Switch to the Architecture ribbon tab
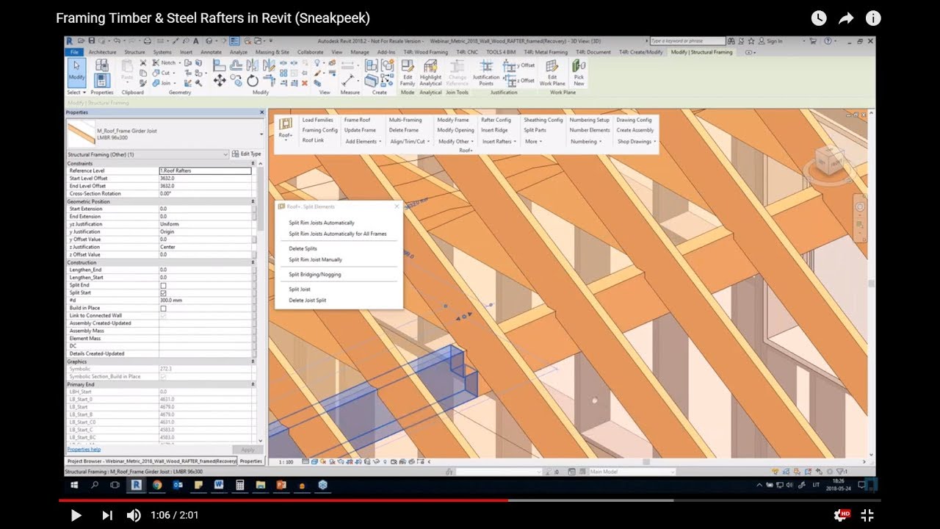Viewport: 940px width, 529px height. [103, 52]
